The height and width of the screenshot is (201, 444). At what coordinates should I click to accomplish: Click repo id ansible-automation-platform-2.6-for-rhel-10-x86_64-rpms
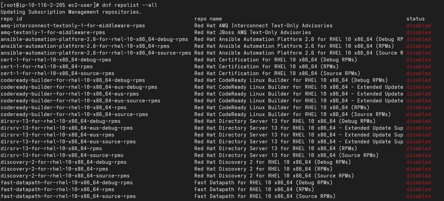pyautogui.click(x=85, y=46)
